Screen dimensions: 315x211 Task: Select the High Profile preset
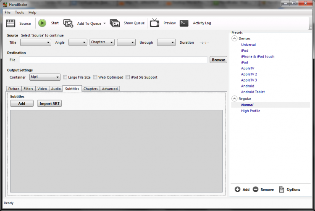tap(250, 111)
